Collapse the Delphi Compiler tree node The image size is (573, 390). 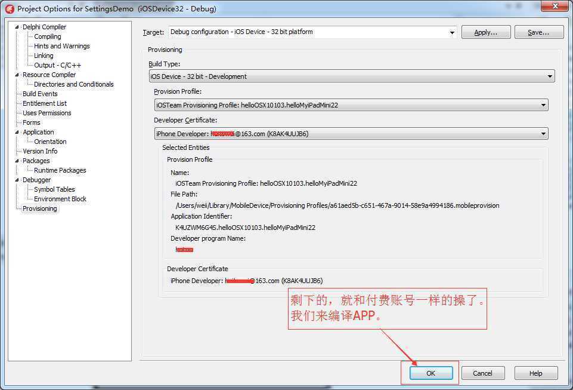17,27
